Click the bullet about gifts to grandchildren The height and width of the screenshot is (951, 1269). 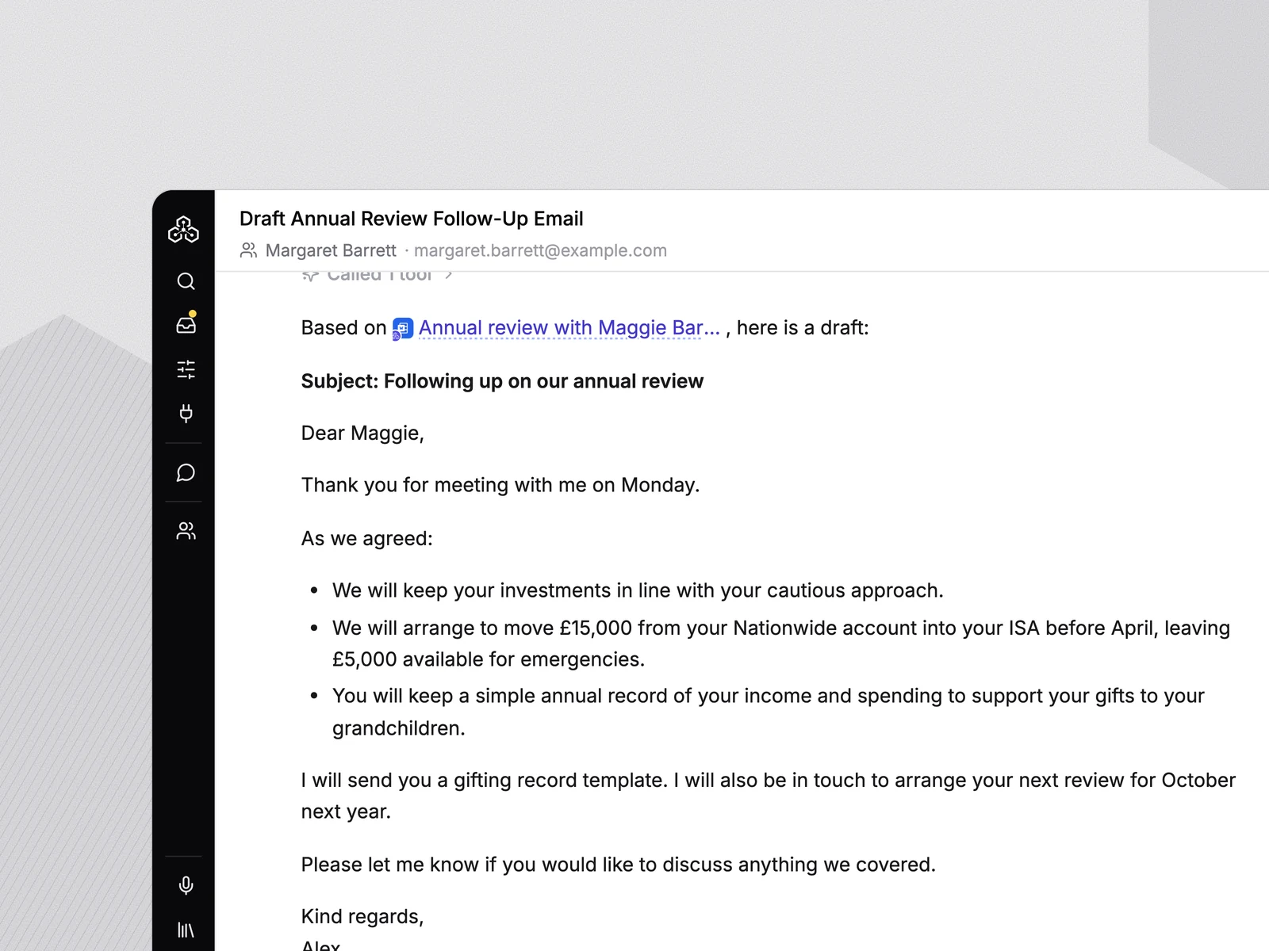(x=769, y=712)
